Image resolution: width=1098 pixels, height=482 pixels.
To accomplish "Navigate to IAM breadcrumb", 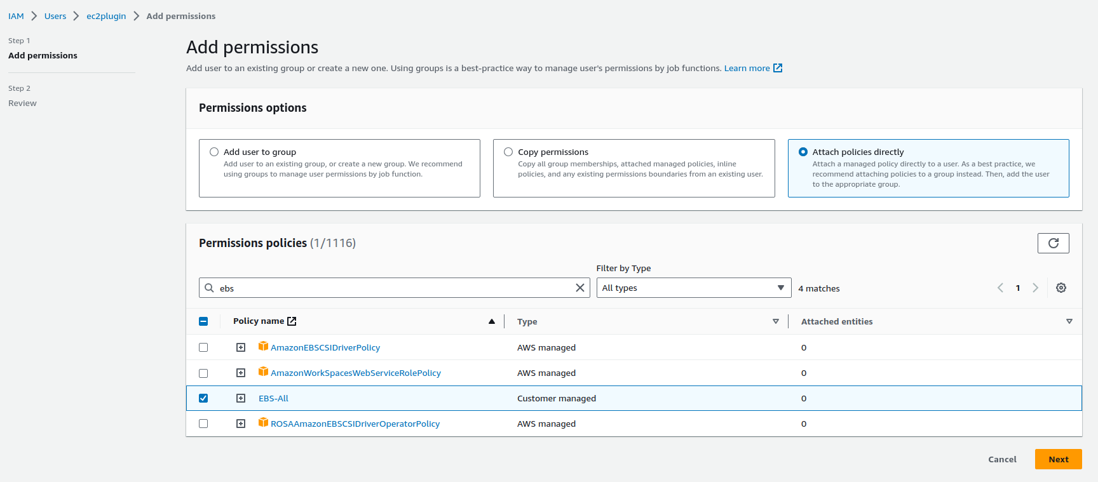I will [16, 16].
